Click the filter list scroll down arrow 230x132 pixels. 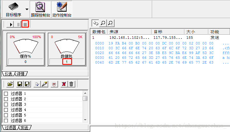[85, 120]
